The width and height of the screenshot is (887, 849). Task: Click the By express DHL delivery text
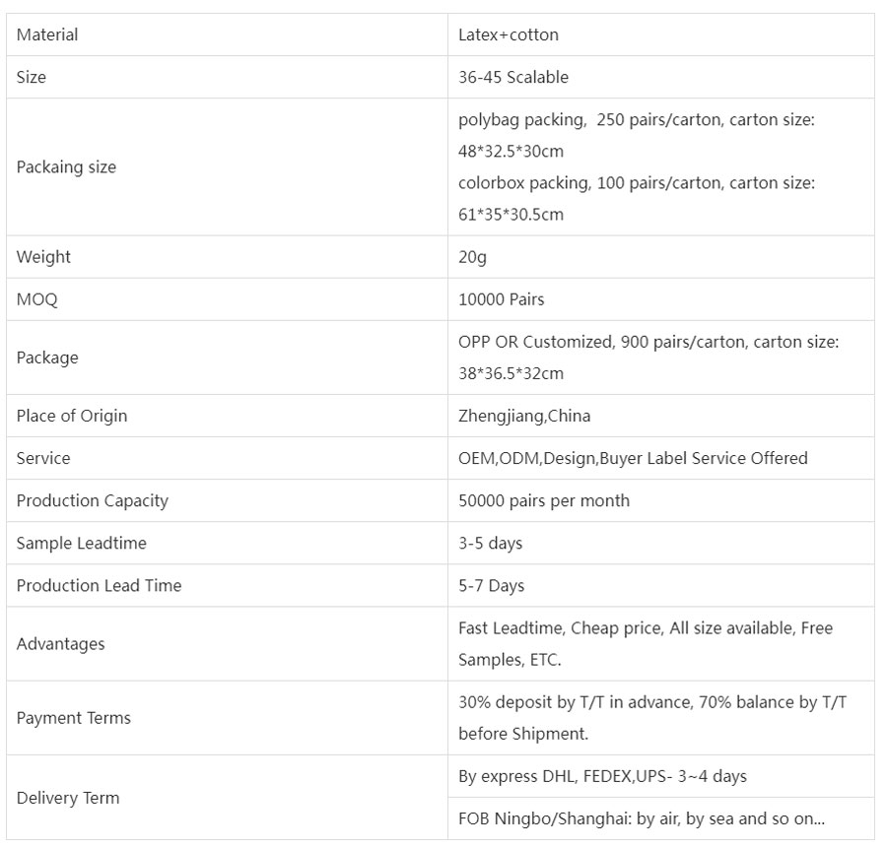tap(602, 776)
